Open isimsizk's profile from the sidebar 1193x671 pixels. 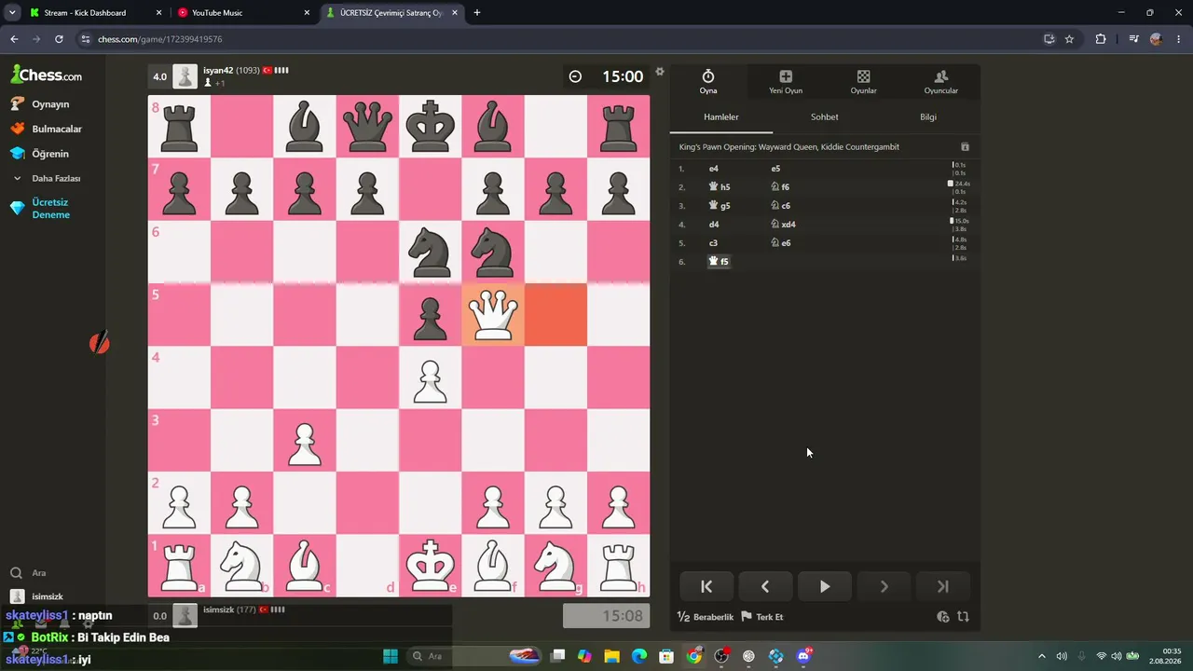(x=37, y=596)
